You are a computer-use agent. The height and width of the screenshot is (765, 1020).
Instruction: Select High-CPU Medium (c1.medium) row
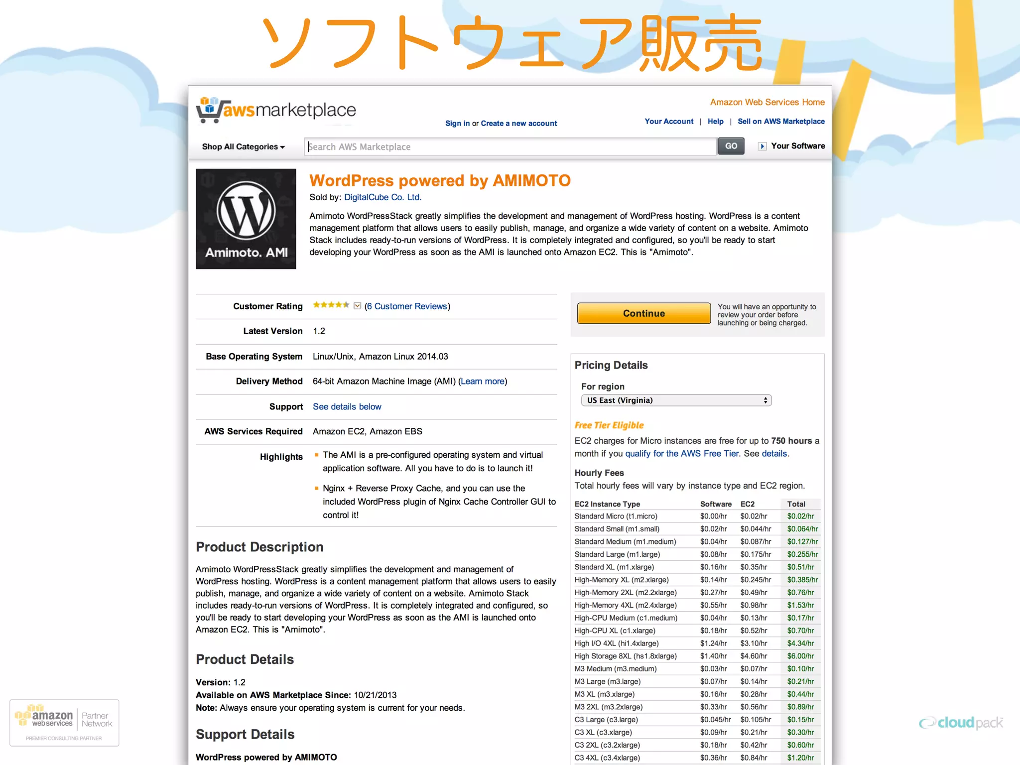697,618
